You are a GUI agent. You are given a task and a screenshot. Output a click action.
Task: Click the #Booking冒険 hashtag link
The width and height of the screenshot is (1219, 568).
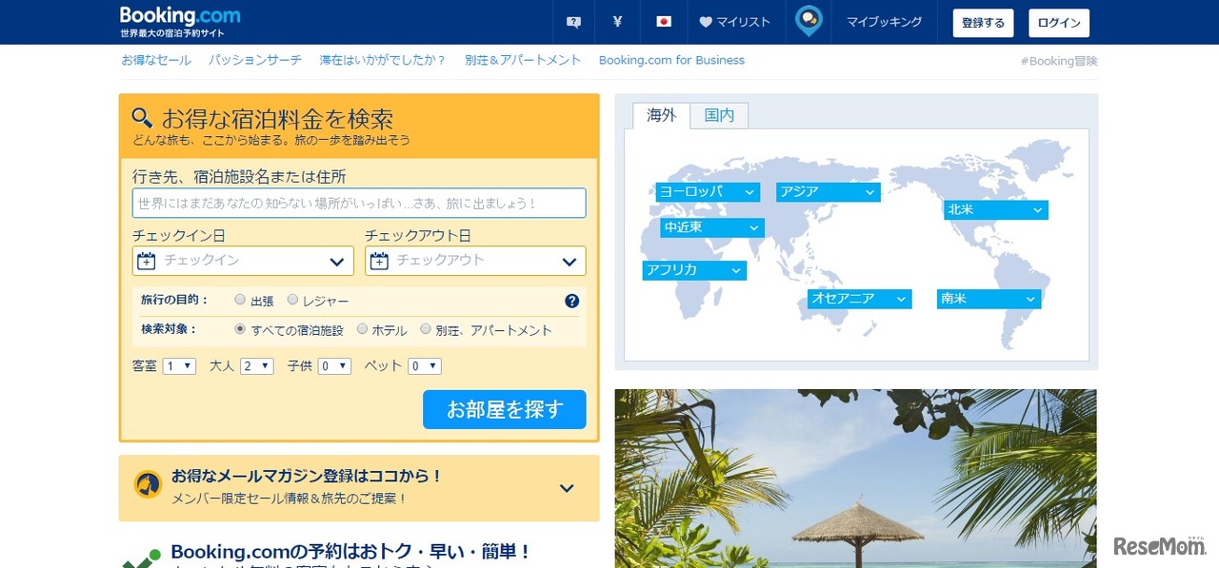[1059, 61]
